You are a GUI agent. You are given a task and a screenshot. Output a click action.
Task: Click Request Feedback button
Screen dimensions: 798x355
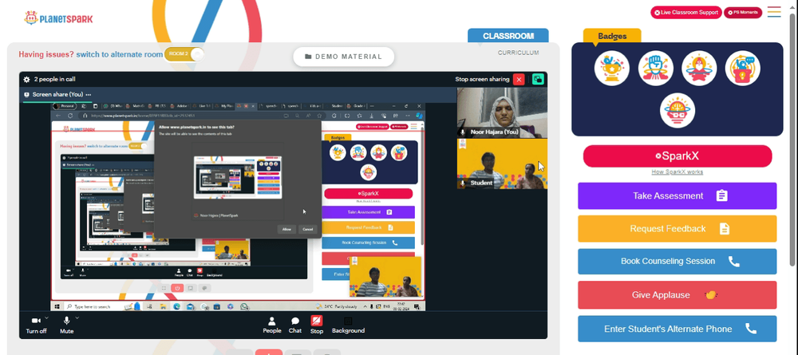coord(678,228)
